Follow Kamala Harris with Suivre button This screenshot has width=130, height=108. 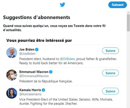coord(110,91)
